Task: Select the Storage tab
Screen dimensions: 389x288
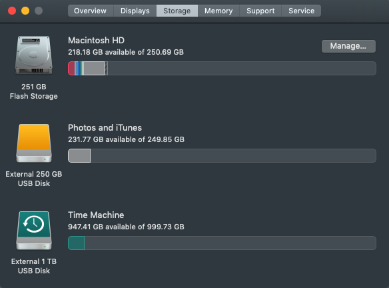Action: click(x=177, y=11)
